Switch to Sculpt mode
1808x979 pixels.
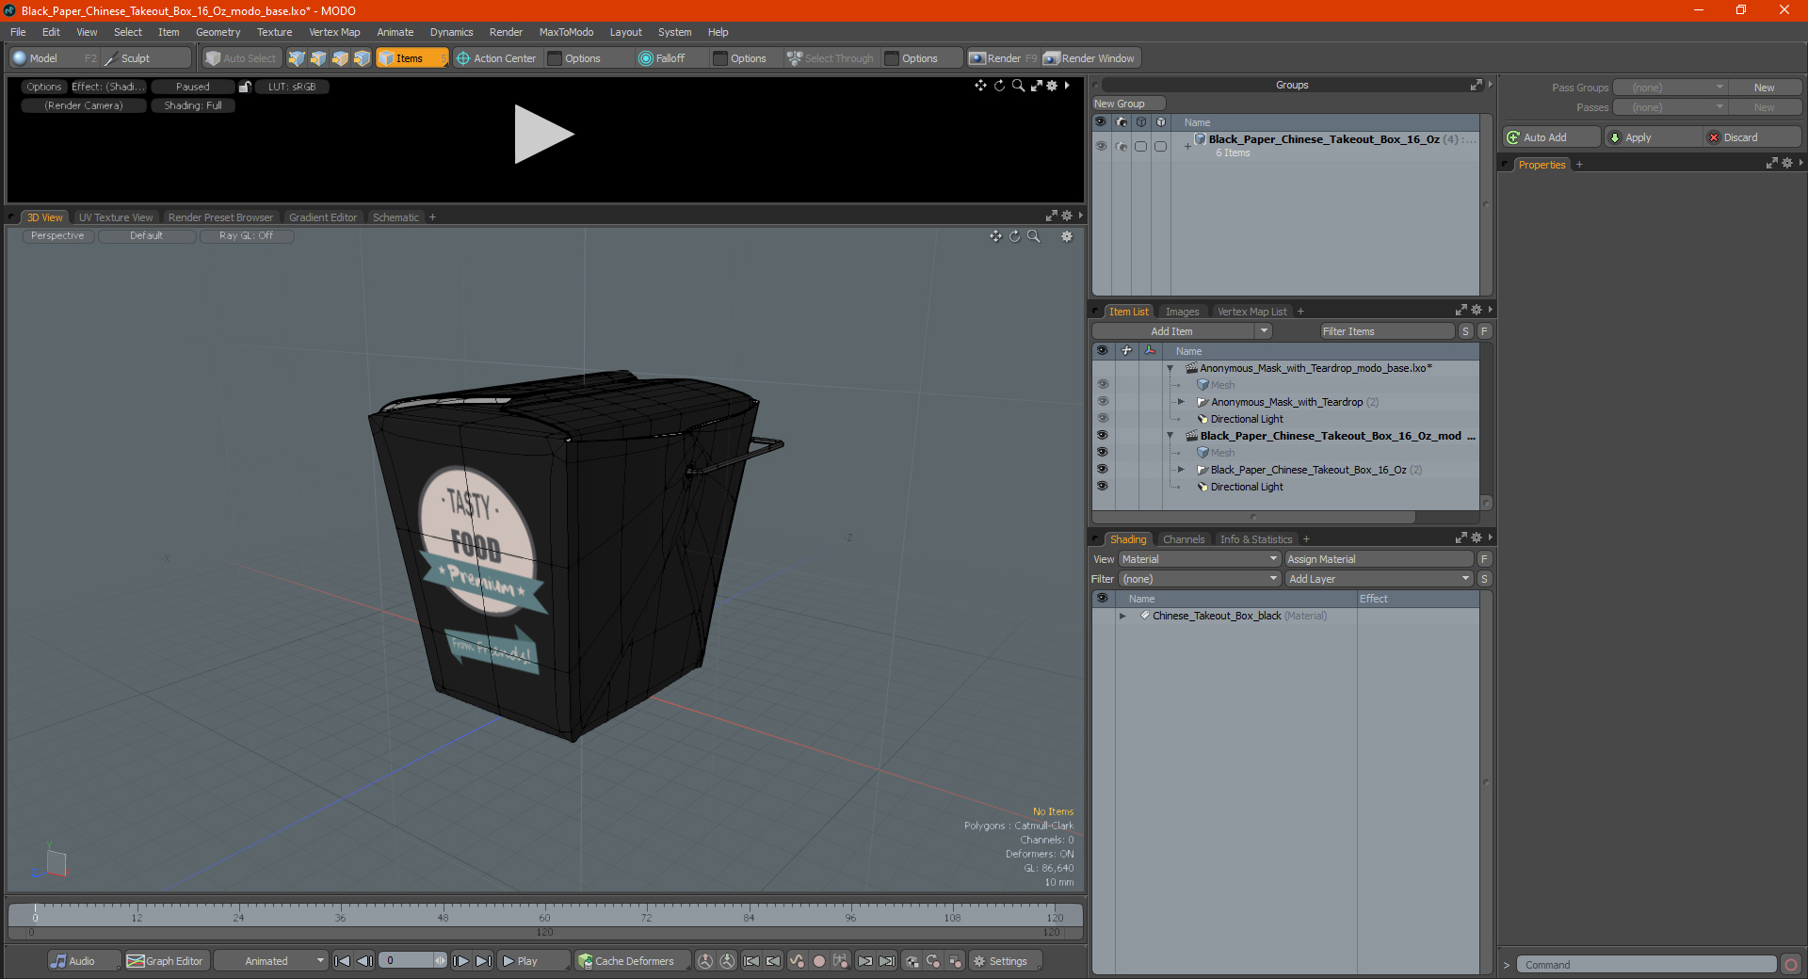pos(146,58)
